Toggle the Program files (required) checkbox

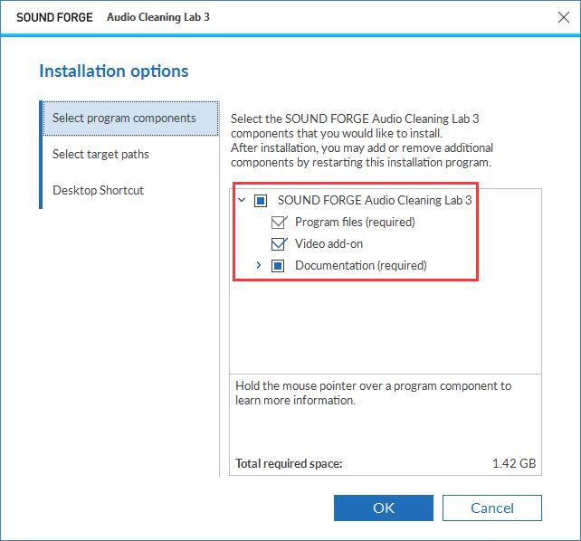coord(278,223)
